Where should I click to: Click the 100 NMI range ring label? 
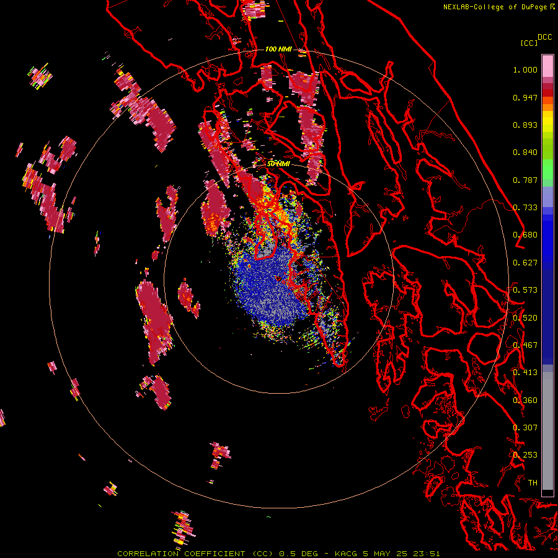[x=278, y=49]
